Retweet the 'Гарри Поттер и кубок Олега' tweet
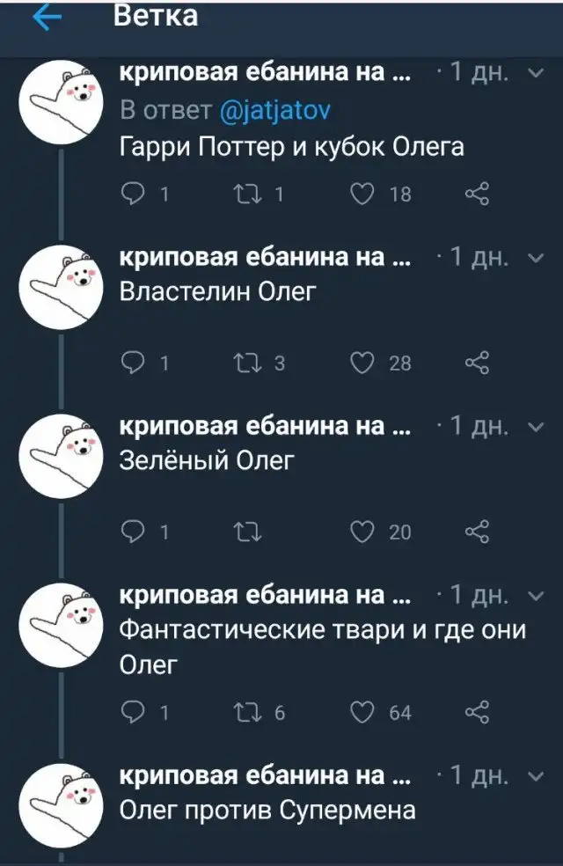This screenshot has height=866, width=563. coord(246,194)
